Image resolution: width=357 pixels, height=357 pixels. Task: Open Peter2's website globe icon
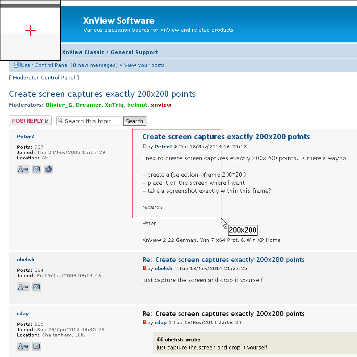48,169
